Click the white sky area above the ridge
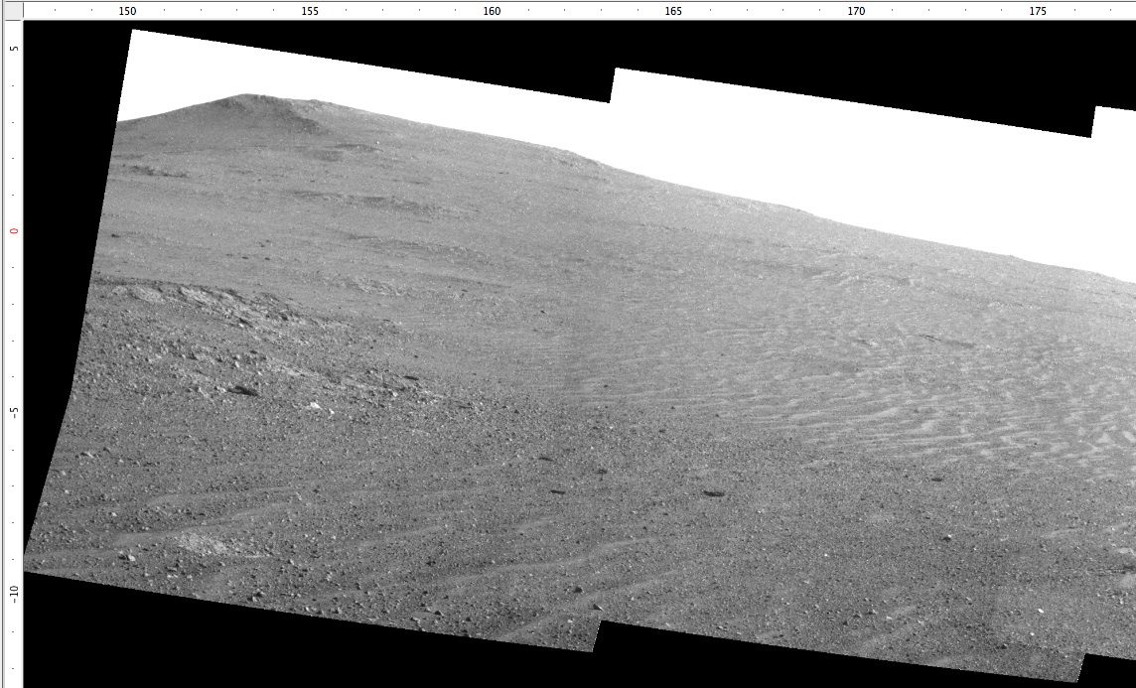1136x688 pixels. [x=844, y=149]
